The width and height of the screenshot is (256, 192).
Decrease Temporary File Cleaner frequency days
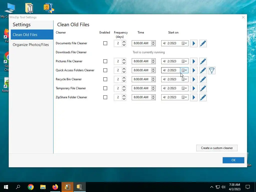tap(124, 90)
